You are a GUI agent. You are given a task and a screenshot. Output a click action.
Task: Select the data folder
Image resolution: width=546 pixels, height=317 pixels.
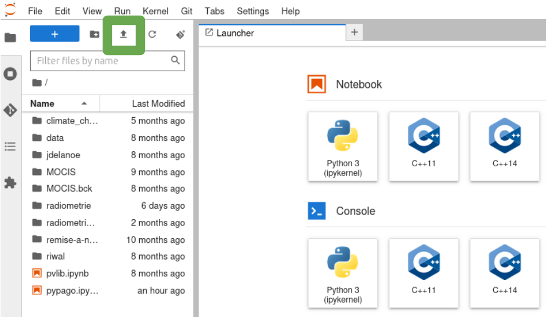[x=108, y=138]
